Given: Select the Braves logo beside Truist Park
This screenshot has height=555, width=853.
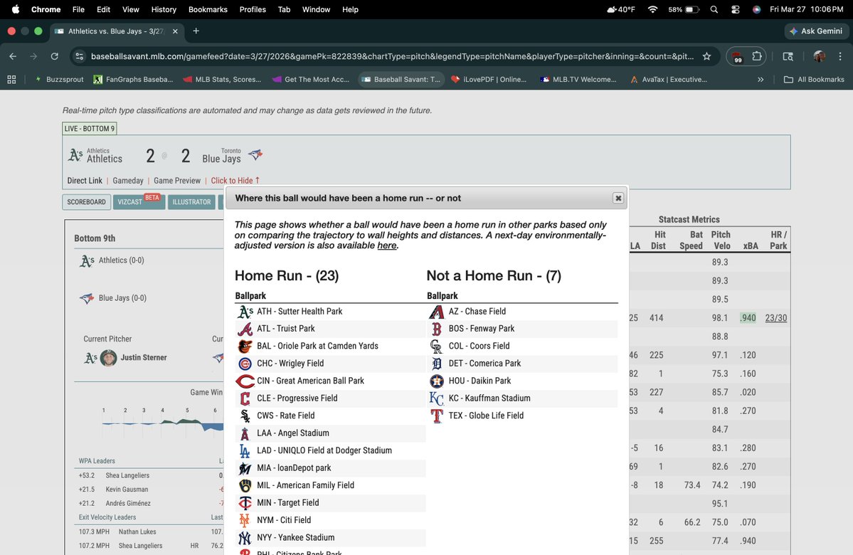Looking at the screenshot, I should coord(245,329).
